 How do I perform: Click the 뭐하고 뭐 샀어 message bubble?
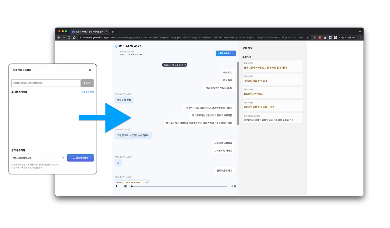click(124, 100)
